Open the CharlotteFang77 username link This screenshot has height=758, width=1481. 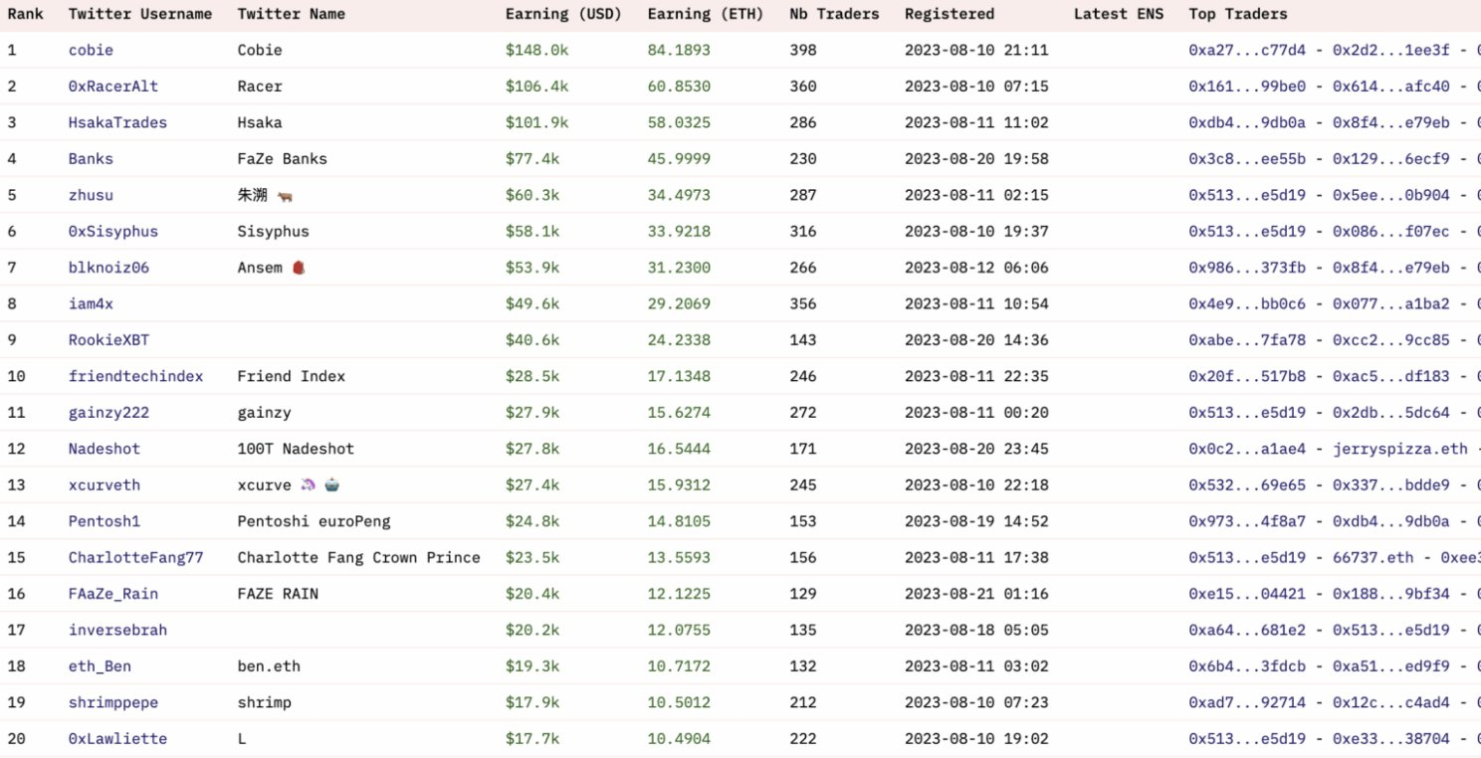pyautogui.click(x=135, y=557)
